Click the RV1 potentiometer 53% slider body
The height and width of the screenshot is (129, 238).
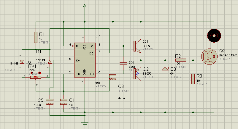(x=36, y=77)
